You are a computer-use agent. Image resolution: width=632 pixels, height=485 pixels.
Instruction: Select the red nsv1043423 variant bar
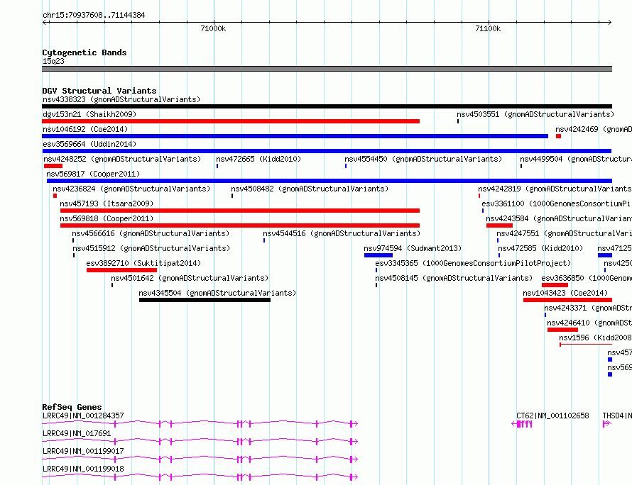[567, 300]
